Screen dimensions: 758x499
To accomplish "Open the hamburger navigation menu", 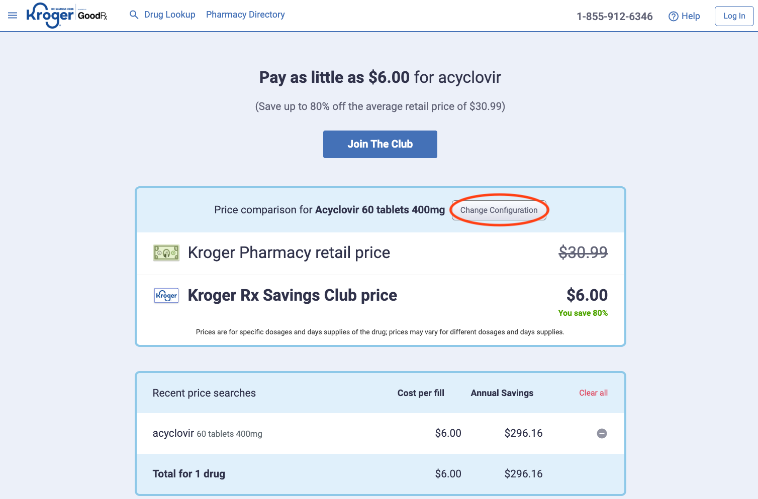I will tap(13, 16).
